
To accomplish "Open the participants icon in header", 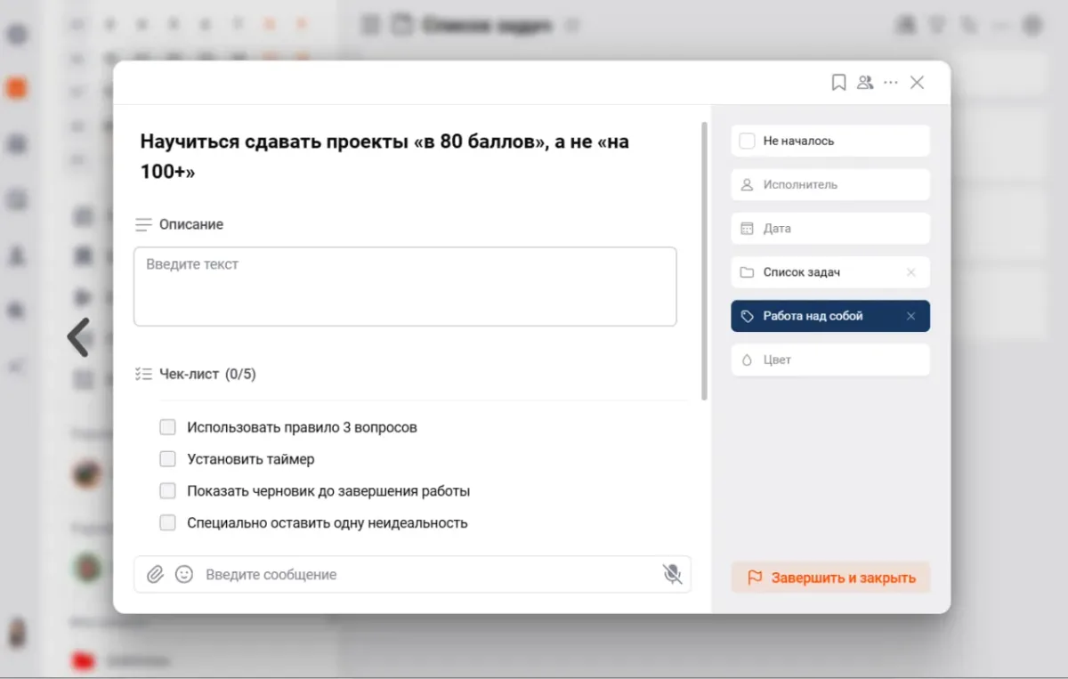I will [864, 83].
